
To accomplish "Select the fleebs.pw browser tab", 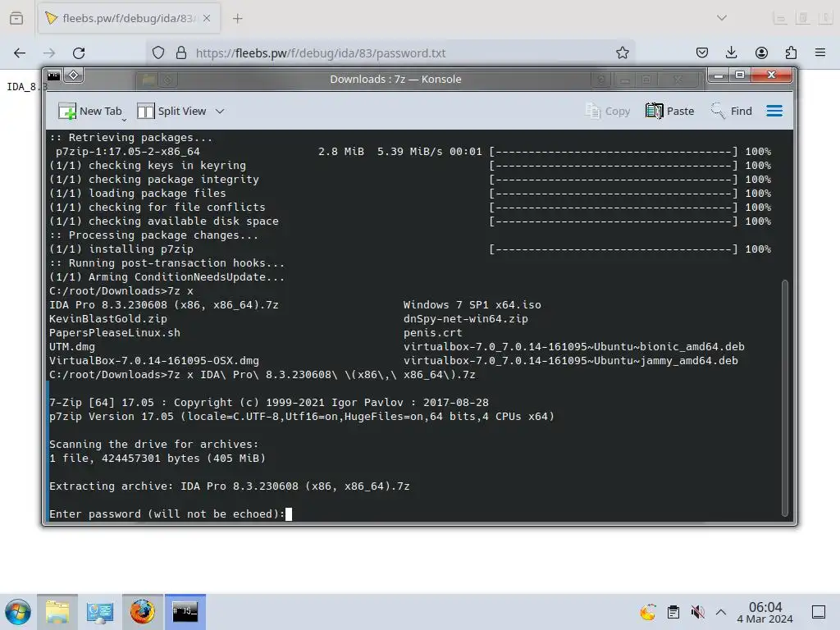I will click(129, 18).
